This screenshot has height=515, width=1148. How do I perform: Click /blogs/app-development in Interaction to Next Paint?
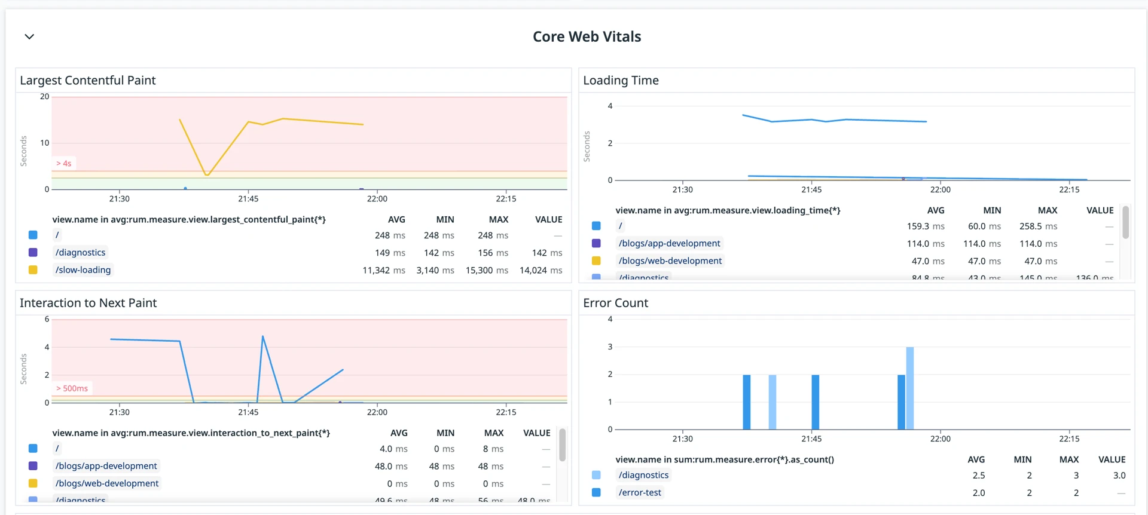click(x=106, y=466)
